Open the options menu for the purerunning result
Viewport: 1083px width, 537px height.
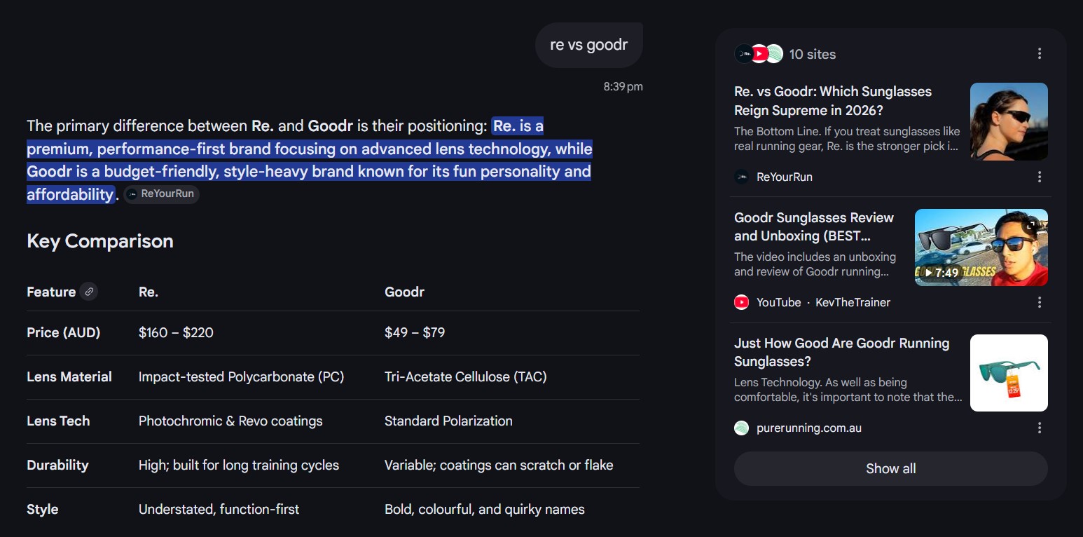1040,428
